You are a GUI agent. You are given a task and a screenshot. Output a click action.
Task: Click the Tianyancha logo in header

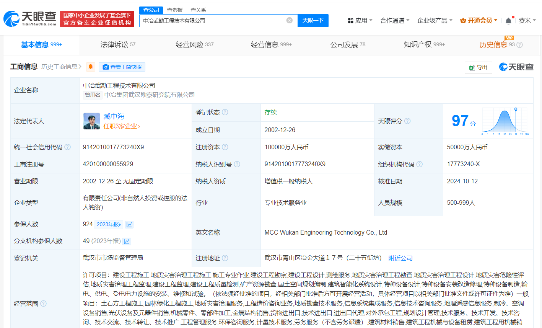click(x=30, y=18)
